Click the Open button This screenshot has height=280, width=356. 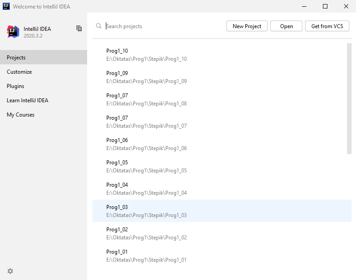pos(286,26)
